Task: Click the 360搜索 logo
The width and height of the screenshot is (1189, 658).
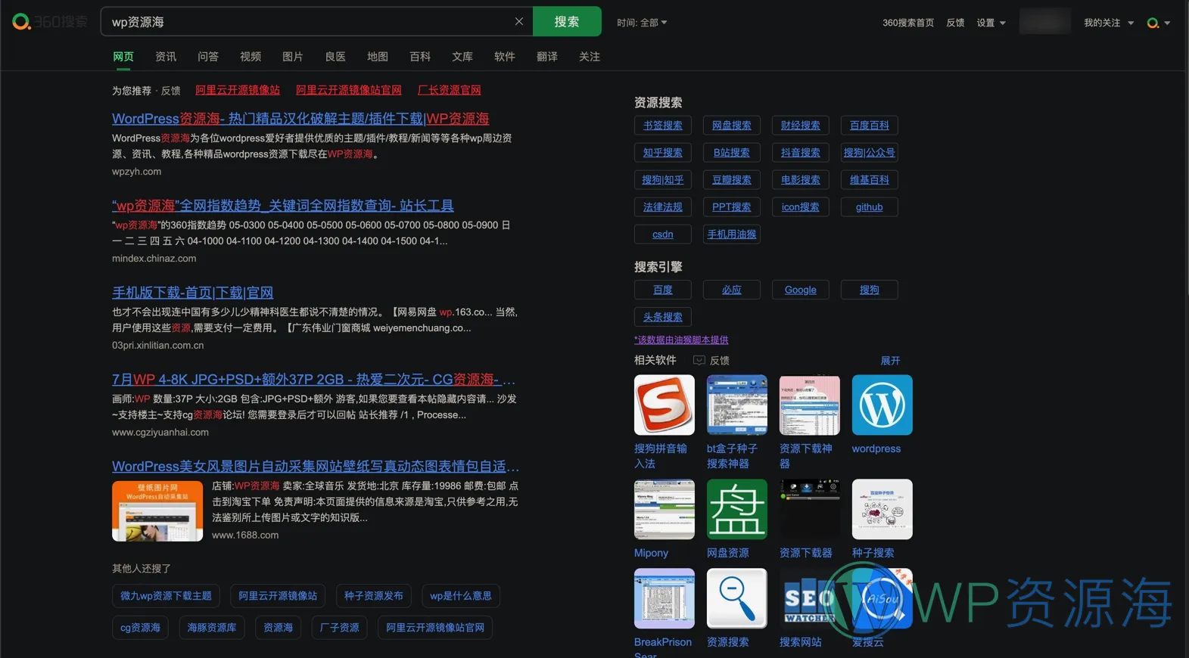Action: click(x=50, y=22)
